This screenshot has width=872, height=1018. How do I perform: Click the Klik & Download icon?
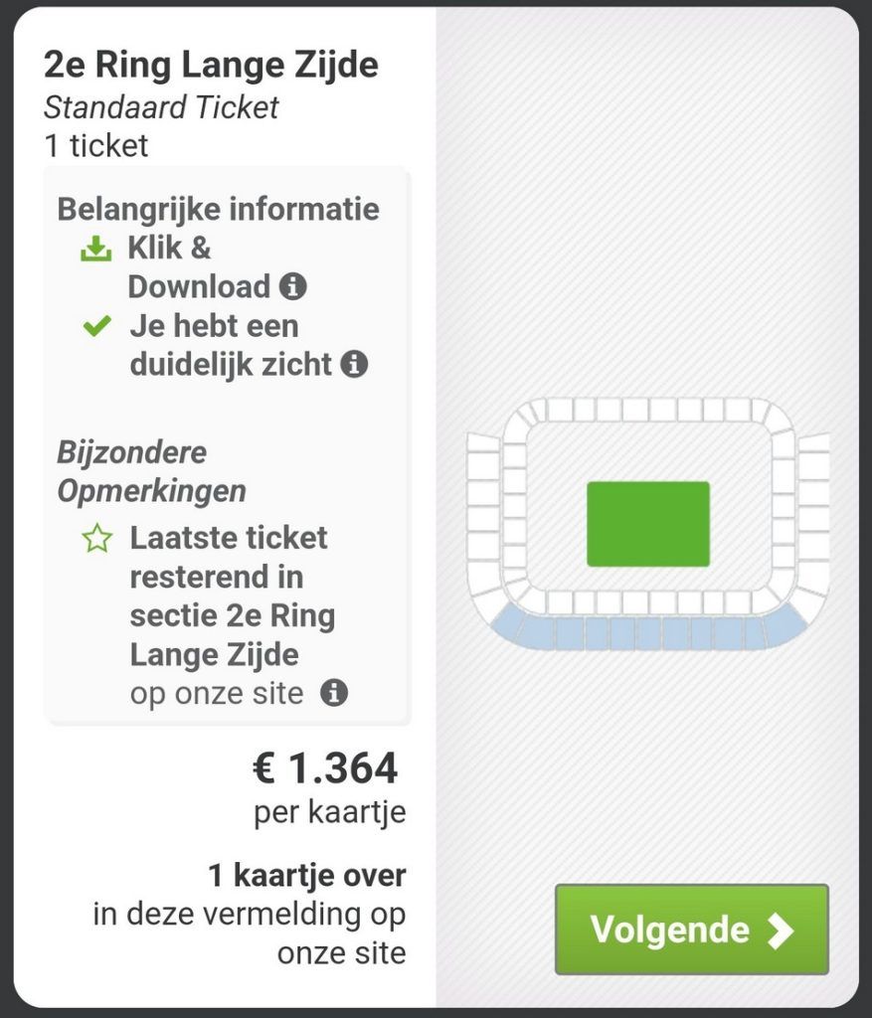(97, 249)
